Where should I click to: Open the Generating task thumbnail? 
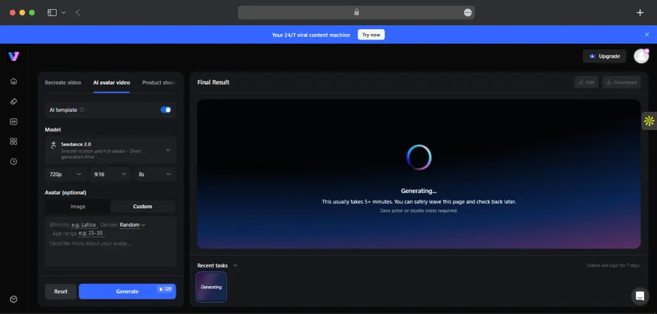point(211,287)
